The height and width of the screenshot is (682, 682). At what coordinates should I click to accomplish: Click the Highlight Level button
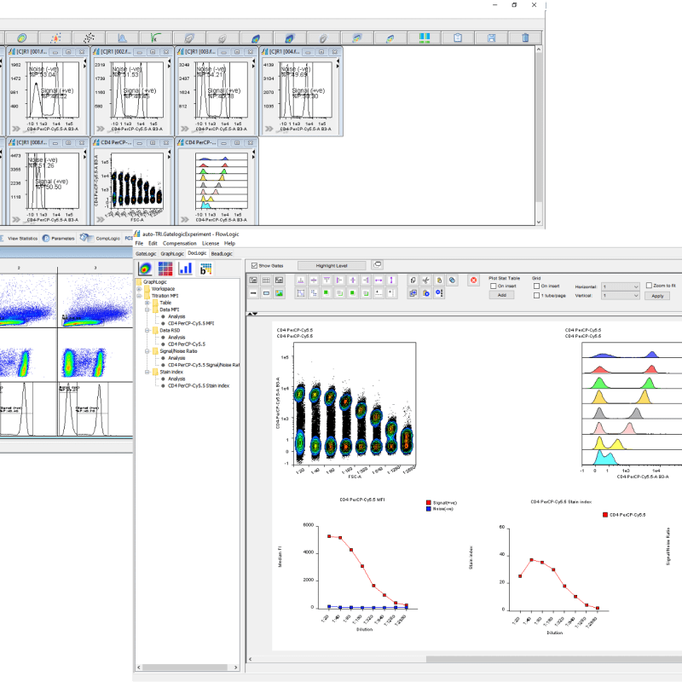[x=332, y=263]
